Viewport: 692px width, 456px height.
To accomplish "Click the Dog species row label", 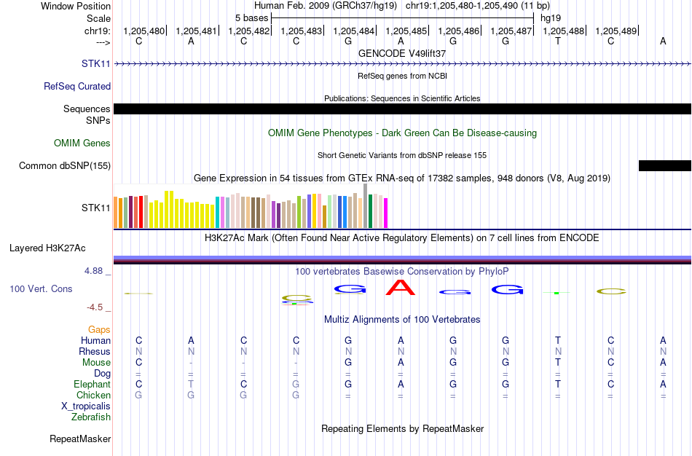I will (103, 374).
